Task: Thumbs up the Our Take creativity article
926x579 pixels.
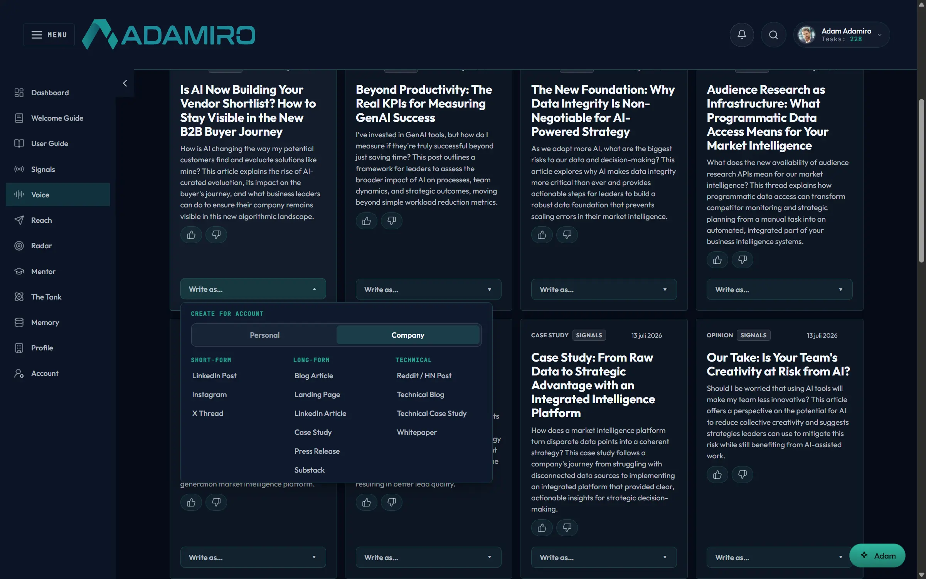Action: (717, 474)
